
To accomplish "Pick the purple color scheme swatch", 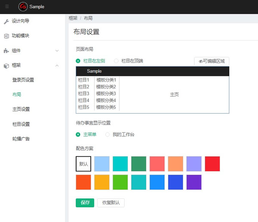I will (194, 182).
